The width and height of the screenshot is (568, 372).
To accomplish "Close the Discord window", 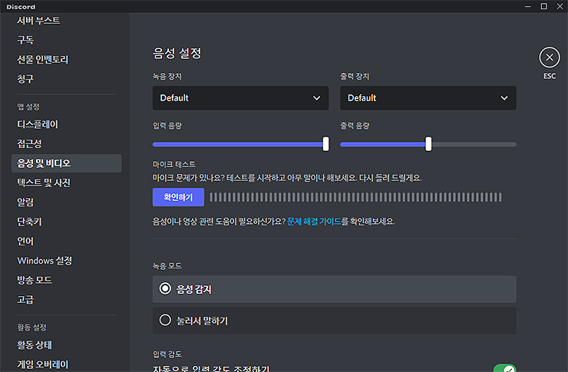I will pos(560,6).
